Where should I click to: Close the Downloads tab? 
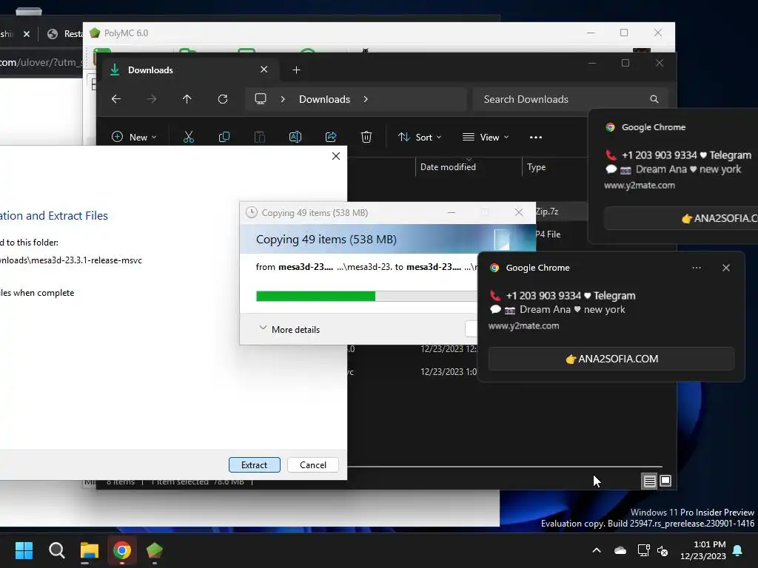pyautogui.click(x=264, y=70)
